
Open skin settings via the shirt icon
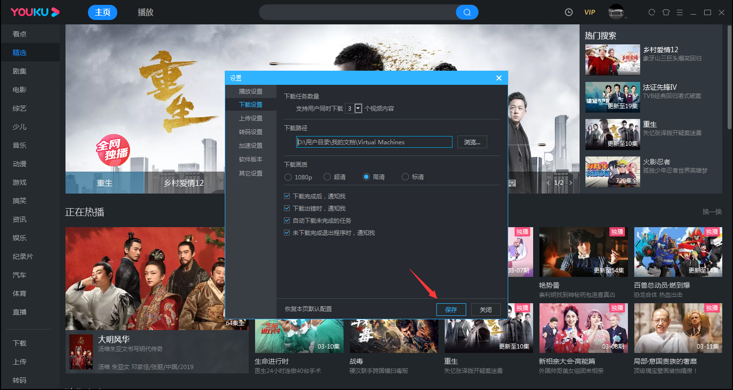(666, 12)
